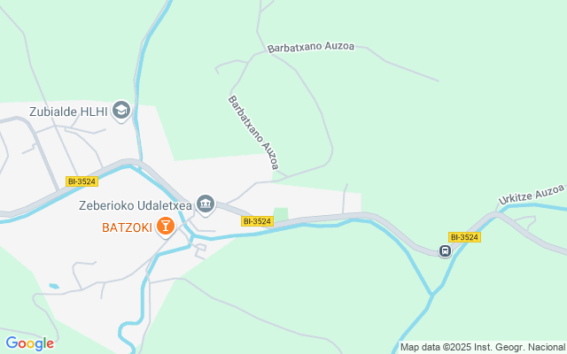This screenshot has width=567, height=354.
Task: Open the BATZOKI bar cocktail marker
Action: tap(166, 227)
